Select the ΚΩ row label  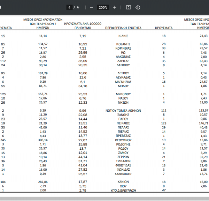pos(123,53)
